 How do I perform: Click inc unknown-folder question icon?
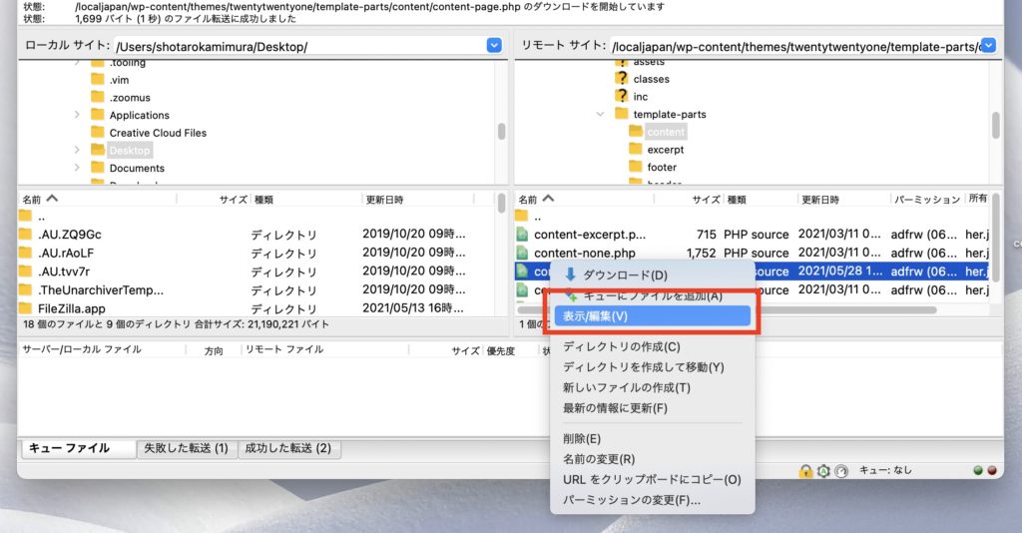tap(622, 96)
